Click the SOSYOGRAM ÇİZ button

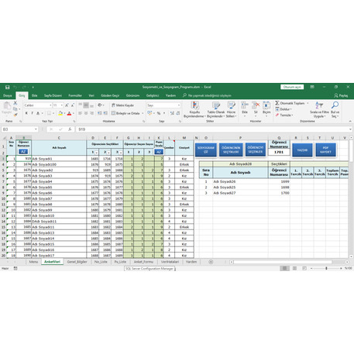coord(206,150)
